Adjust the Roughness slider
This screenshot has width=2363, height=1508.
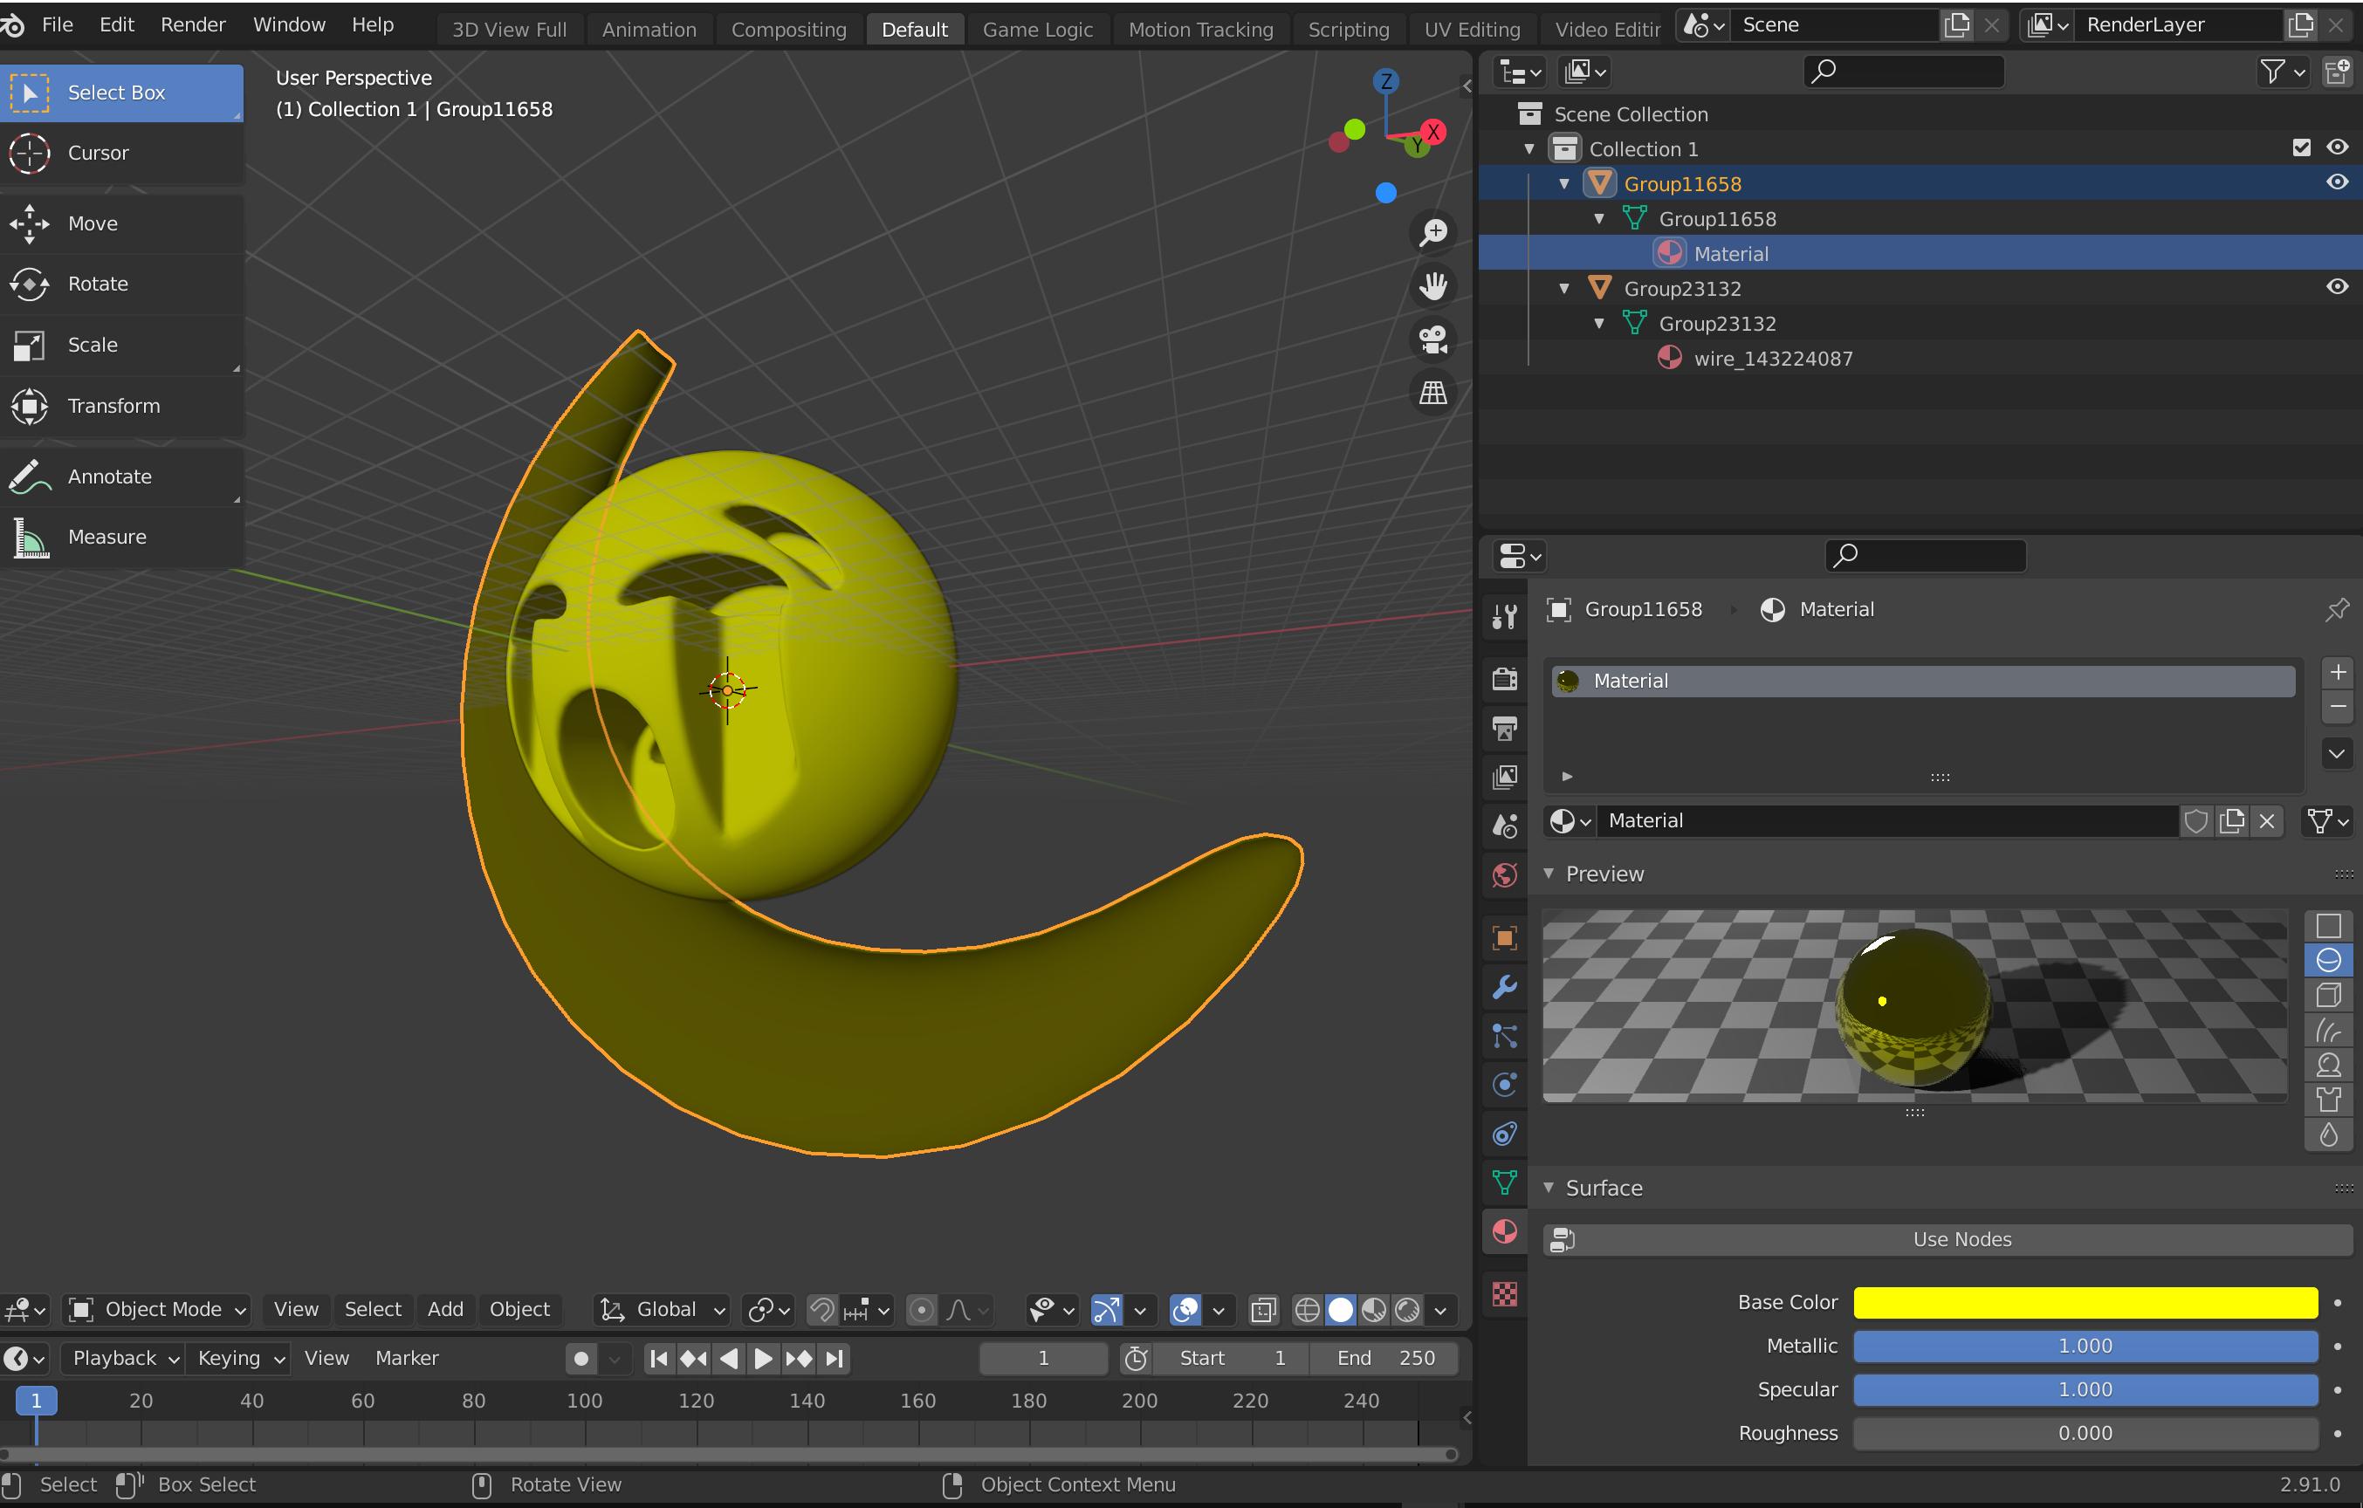tap(2085, 1434)
